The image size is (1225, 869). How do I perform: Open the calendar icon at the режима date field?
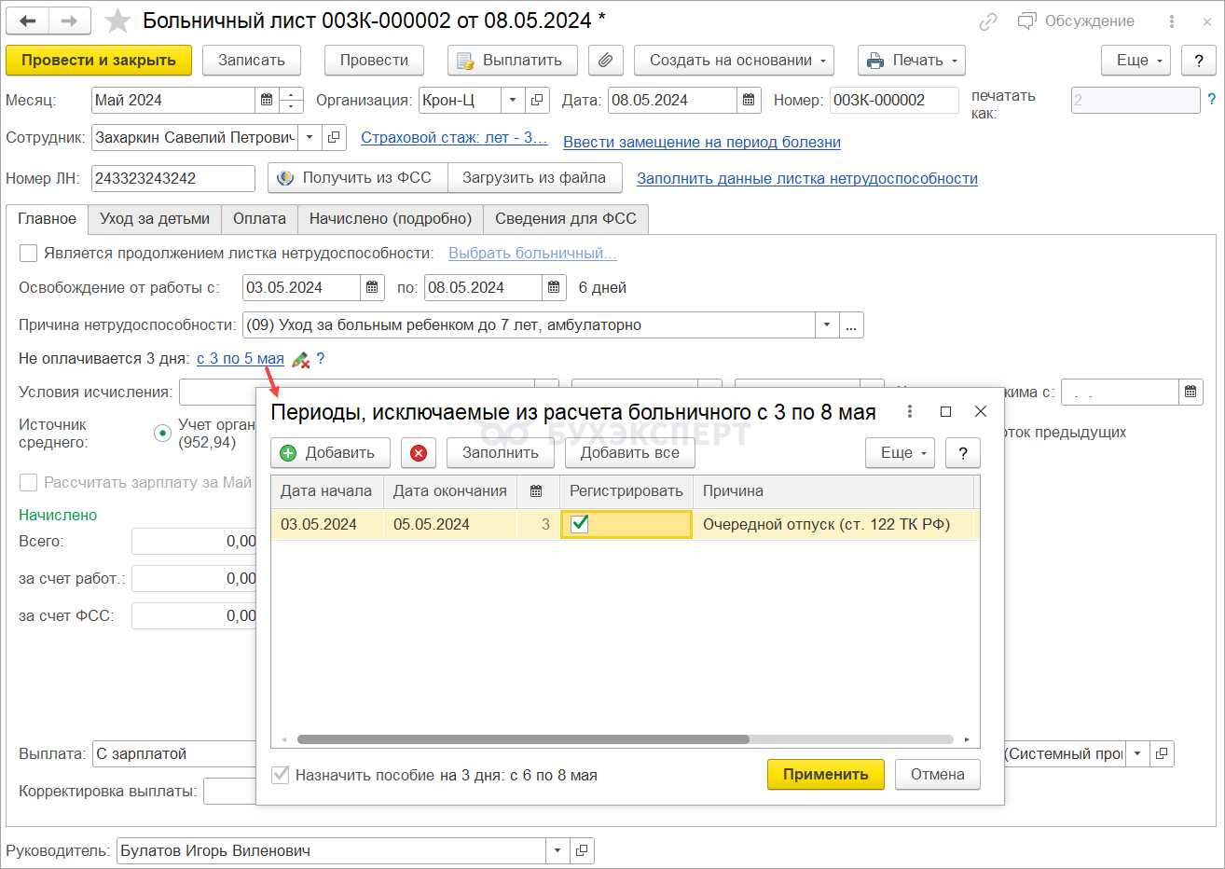pos(1191,392)
